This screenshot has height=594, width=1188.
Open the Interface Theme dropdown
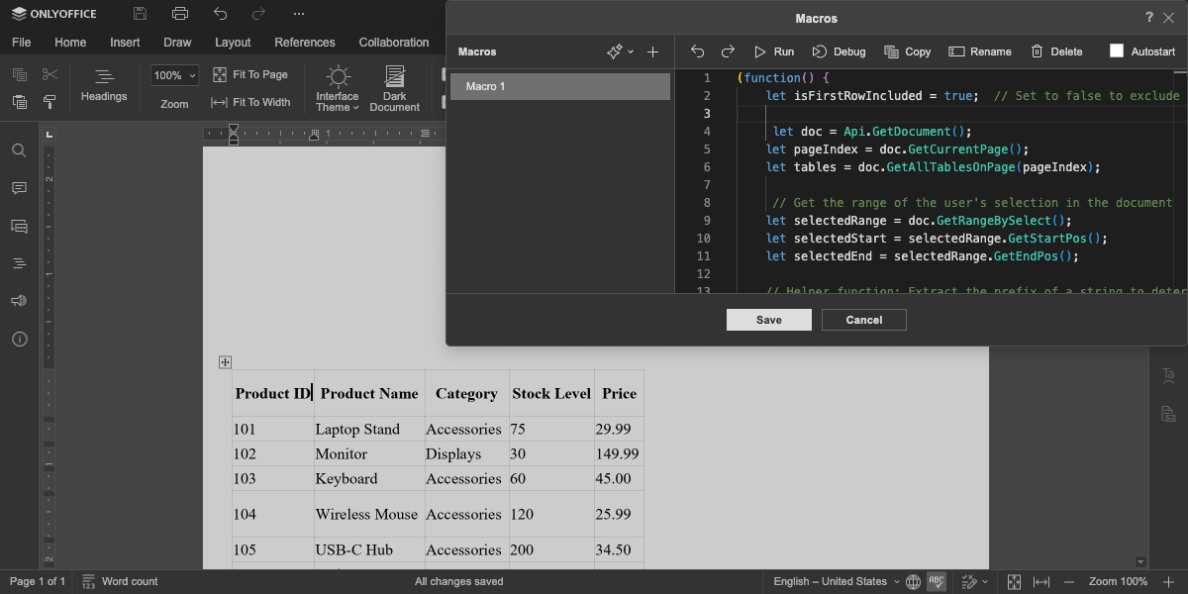(x=338, y=88)
